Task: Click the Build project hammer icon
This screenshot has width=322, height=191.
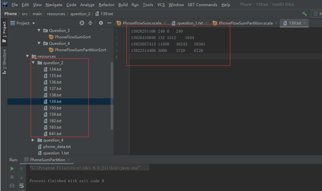Action: [305, 14]
